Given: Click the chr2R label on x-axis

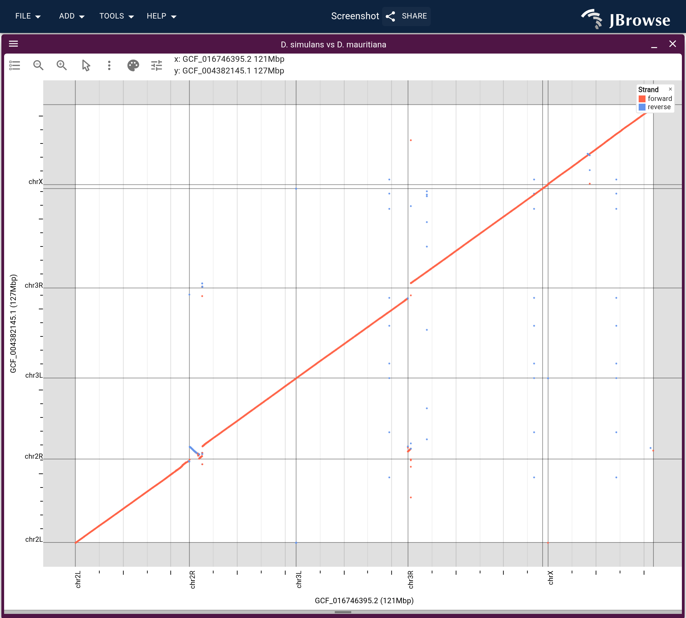Looking at the screenshot, I should [192, 580].
